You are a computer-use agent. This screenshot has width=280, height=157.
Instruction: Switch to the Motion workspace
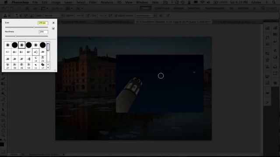coord(243,8)
